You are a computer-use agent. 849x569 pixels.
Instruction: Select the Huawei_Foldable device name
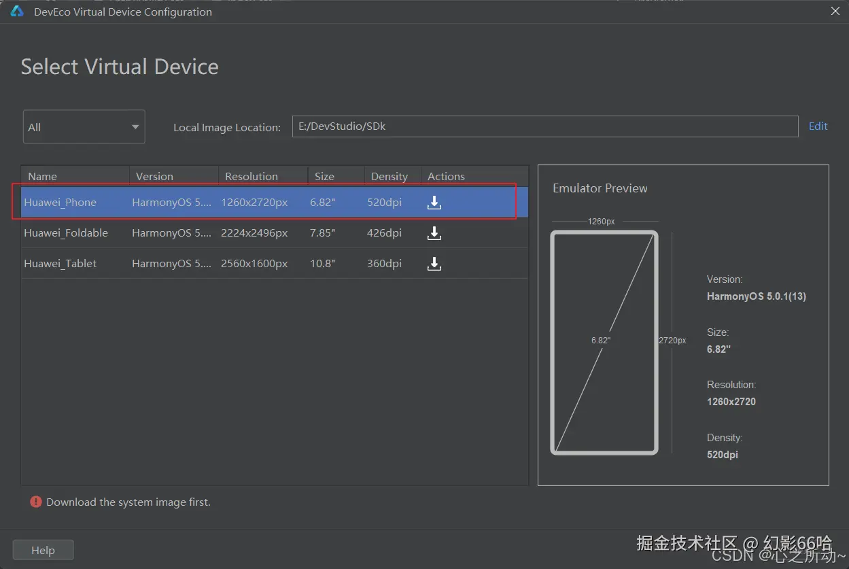pos(66,233)
